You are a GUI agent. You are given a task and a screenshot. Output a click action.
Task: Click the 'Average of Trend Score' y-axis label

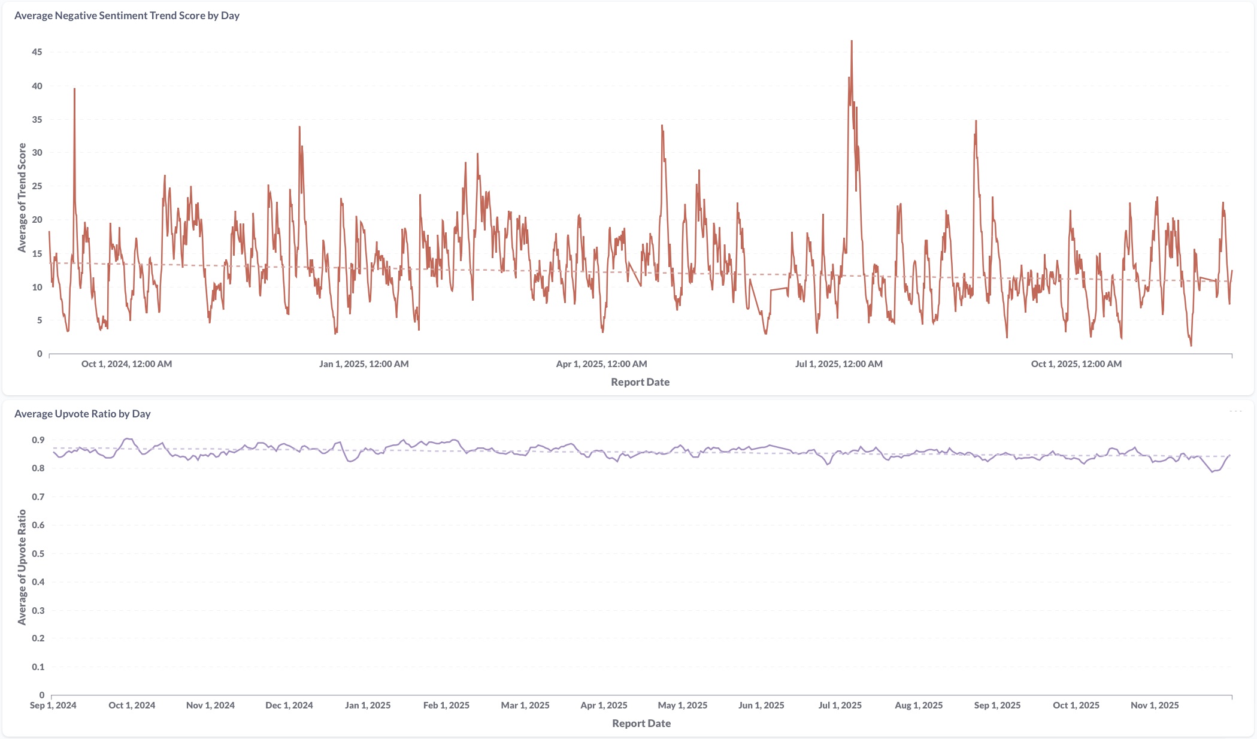[x=22, y=198]
